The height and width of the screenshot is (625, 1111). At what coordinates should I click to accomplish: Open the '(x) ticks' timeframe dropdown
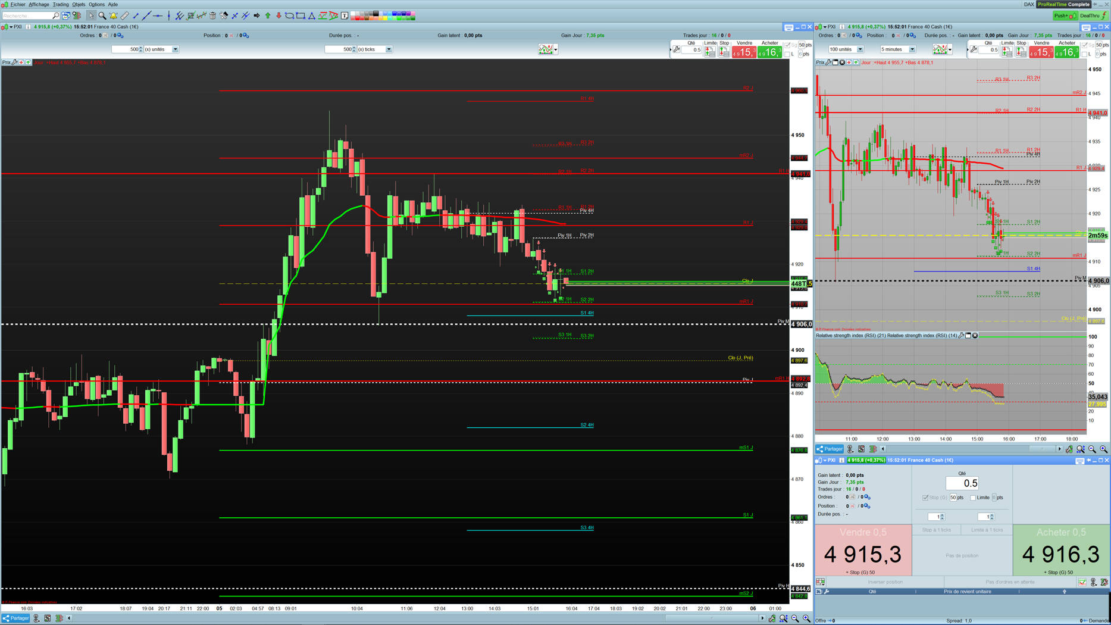pyautogui.click(x=389, y=49)
